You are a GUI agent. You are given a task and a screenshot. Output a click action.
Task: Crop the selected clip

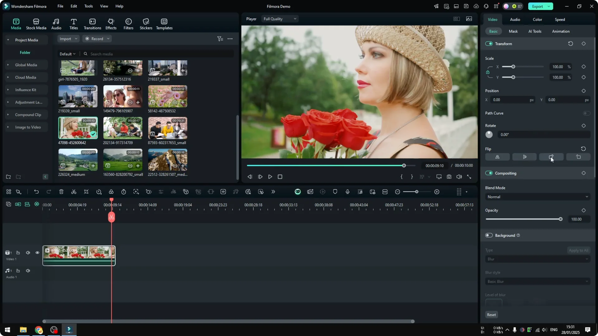pos(86,192)
